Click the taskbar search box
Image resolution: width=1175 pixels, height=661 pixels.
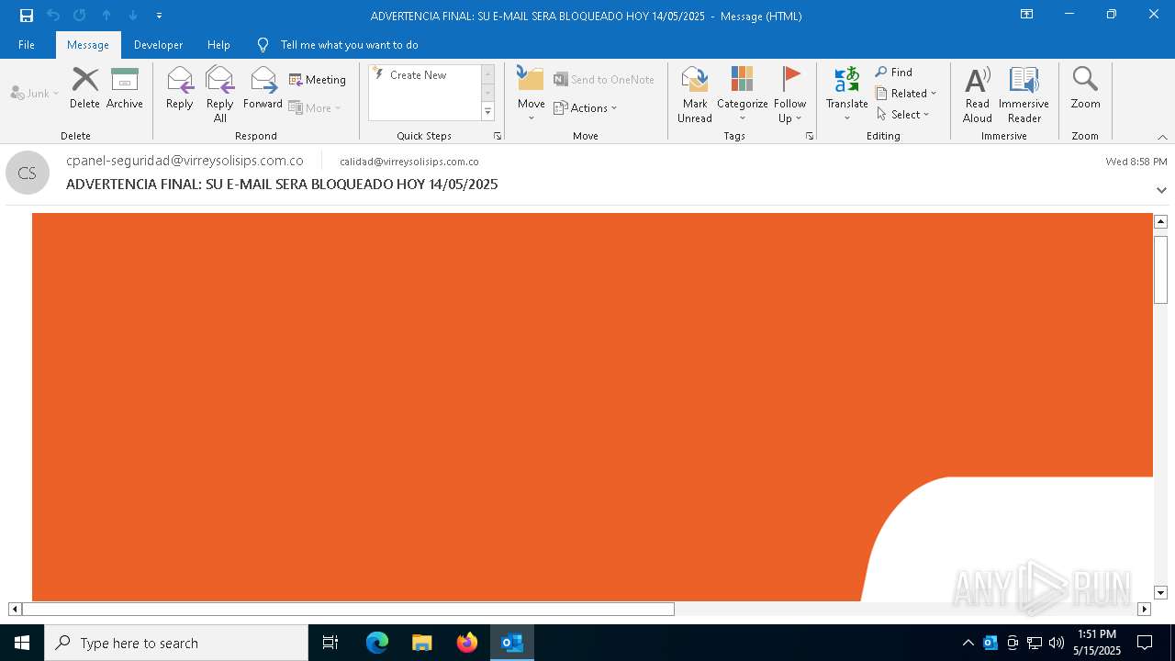(x=176, y=643)
